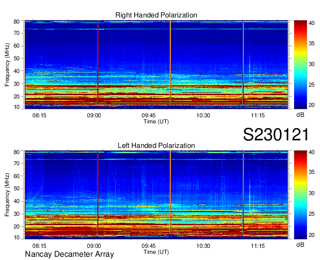The width and height of the screenshot is (320, 260).
Task: Click 80 MHz tick of Left Handed plot
Action: click(x=16, y=152)
